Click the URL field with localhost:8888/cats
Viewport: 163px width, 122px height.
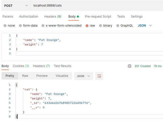(95, 6)
